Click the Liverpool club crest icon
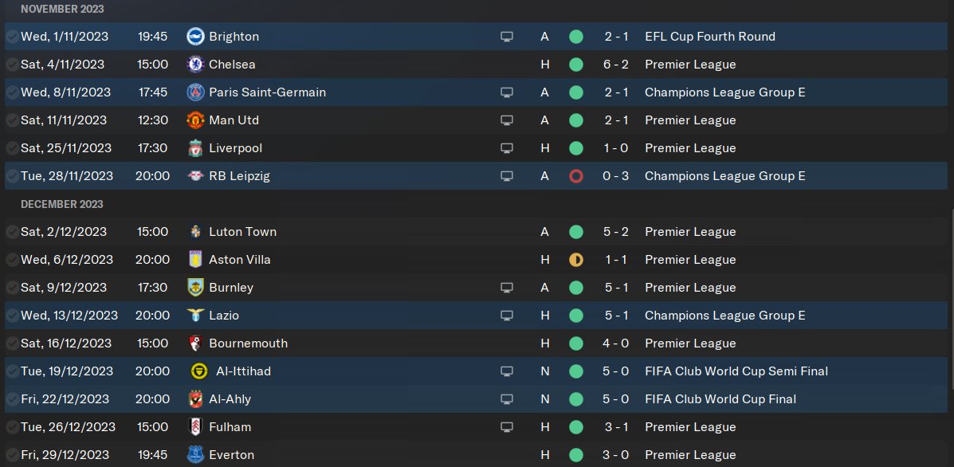This screenshot has height=467, width=954. [195, 148]
